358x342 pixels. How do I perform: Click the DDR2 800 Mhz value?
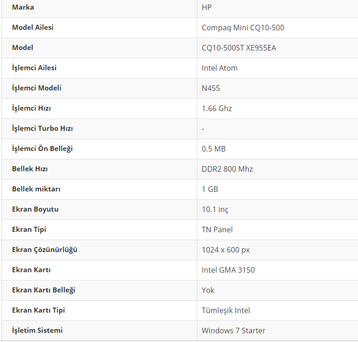tap(227, 169)
